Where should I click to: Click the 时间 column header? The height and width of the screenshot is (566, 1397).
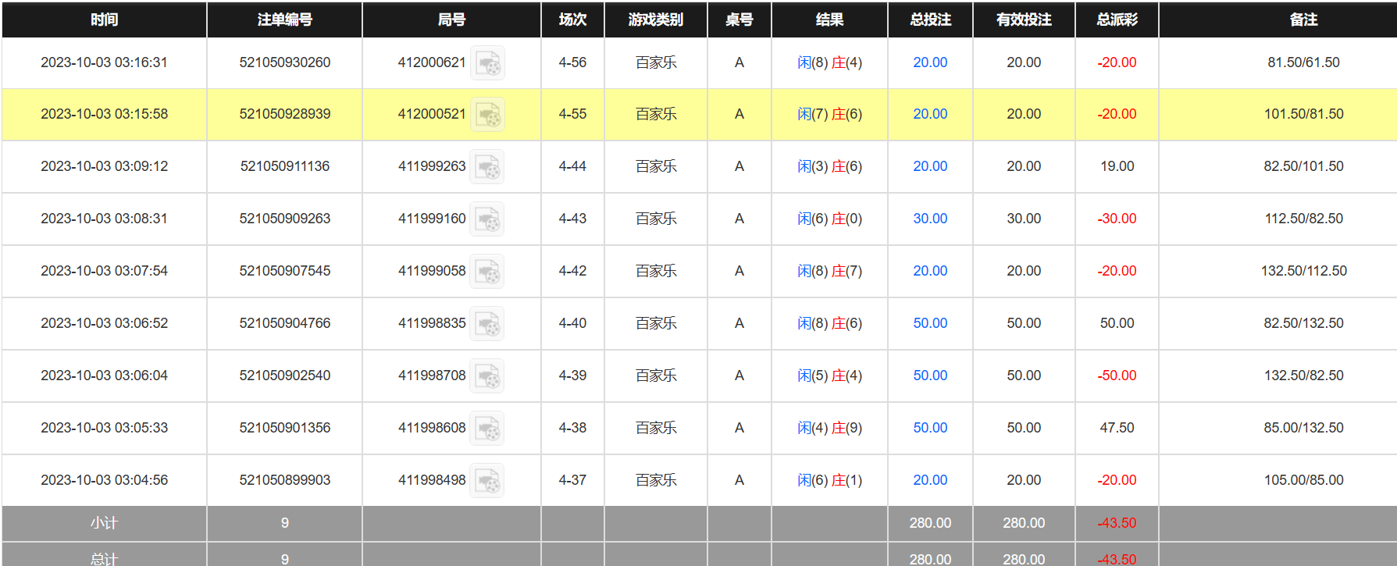click(104, 20)
